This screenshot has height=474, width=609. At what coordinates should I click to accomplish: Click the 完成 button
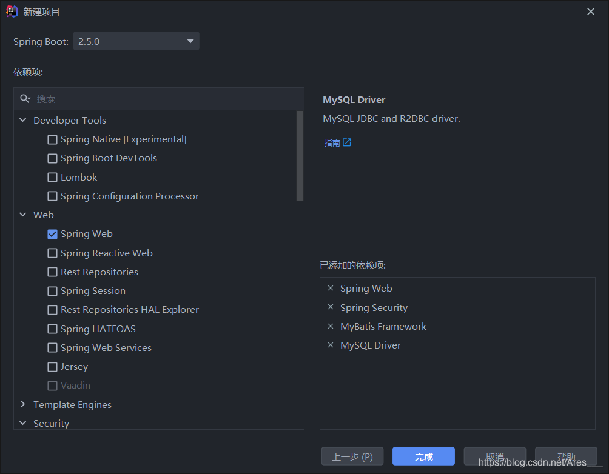(x=423, y=456)
